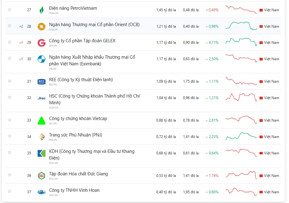Click the rank-down arrow in Eximbank row
The width and height of the screenshot is (289, 203).
(x=21, y=59)
